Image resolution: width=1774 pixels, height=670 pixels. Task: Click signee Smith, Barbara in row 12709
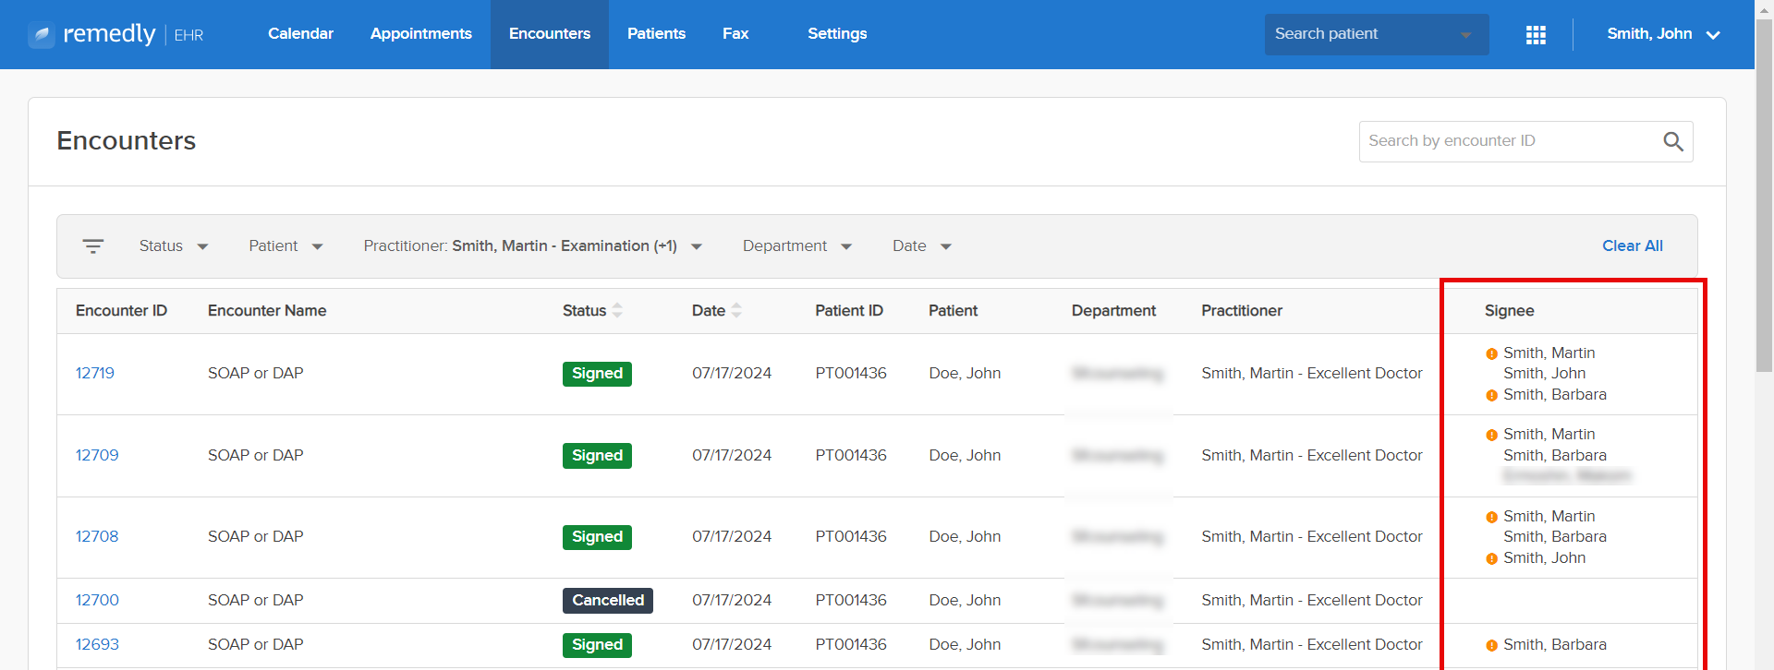coord(1555,456)
